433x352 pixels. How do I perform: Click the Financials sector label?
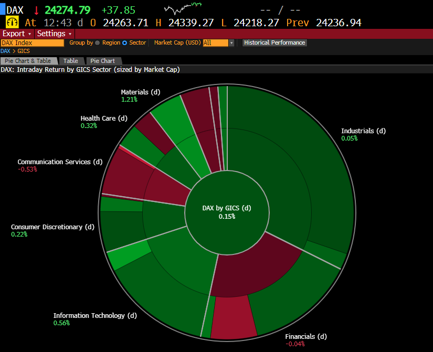(305, 337)
